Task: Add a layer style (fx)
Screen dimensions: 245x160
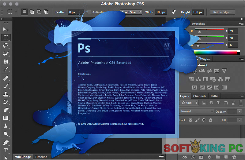Action: coord(193,157)
